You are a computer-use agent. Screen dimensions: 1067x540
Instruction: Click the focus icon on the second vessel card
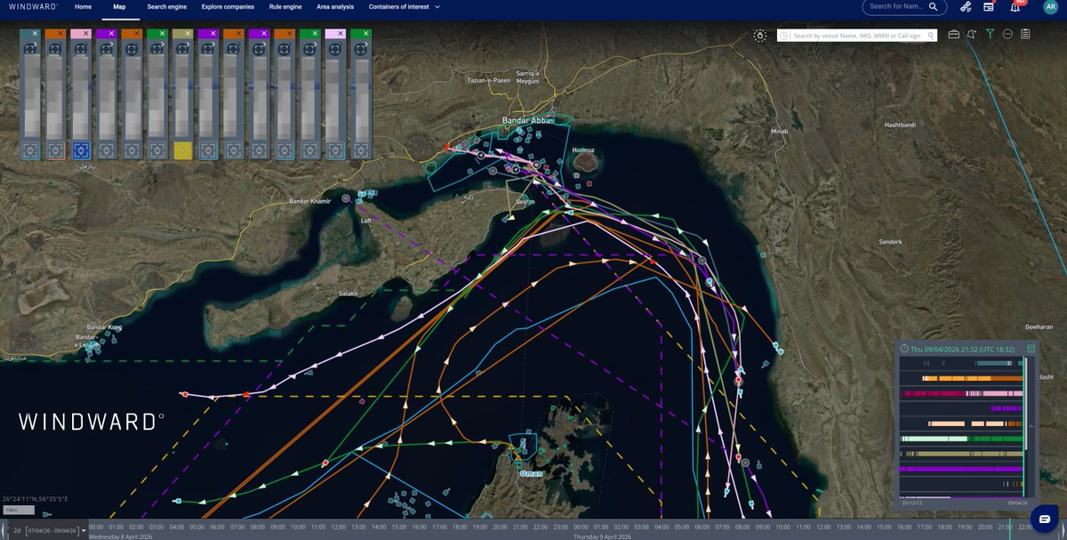tap(56, 49)
